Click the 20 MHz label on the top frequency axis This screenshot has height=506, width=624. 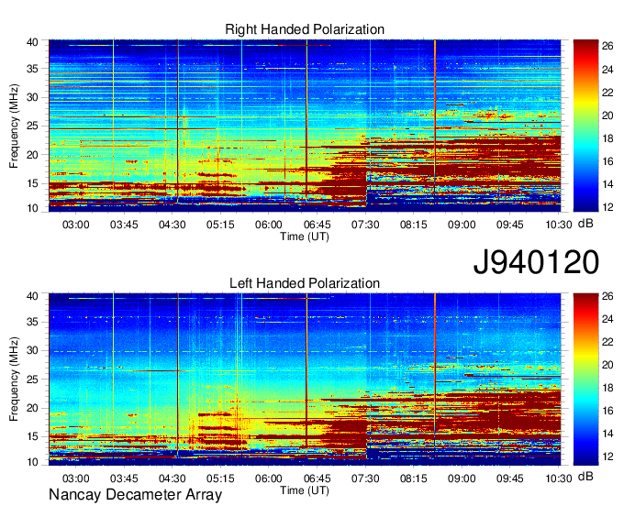32,155
